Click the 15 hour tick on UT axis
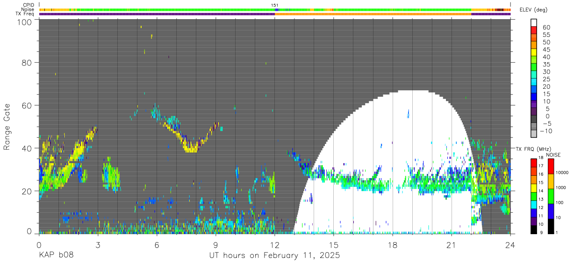The width and height of the screenshot is (574, 265). click(x=334, y=244)
